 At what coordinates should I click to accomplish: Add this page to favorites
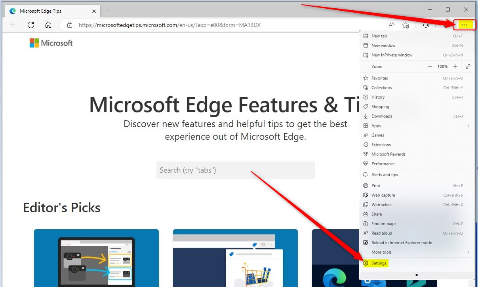point(406,25)
